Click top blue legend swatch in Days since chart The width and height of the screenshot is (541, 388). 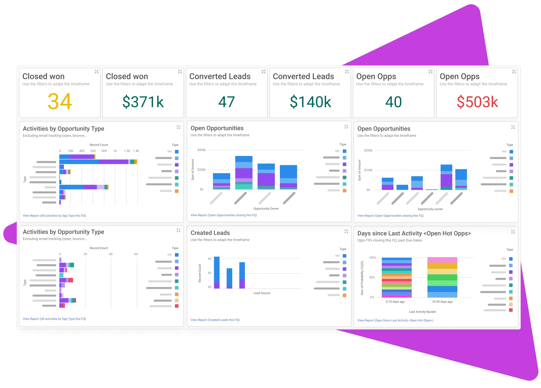coord(511,259)
